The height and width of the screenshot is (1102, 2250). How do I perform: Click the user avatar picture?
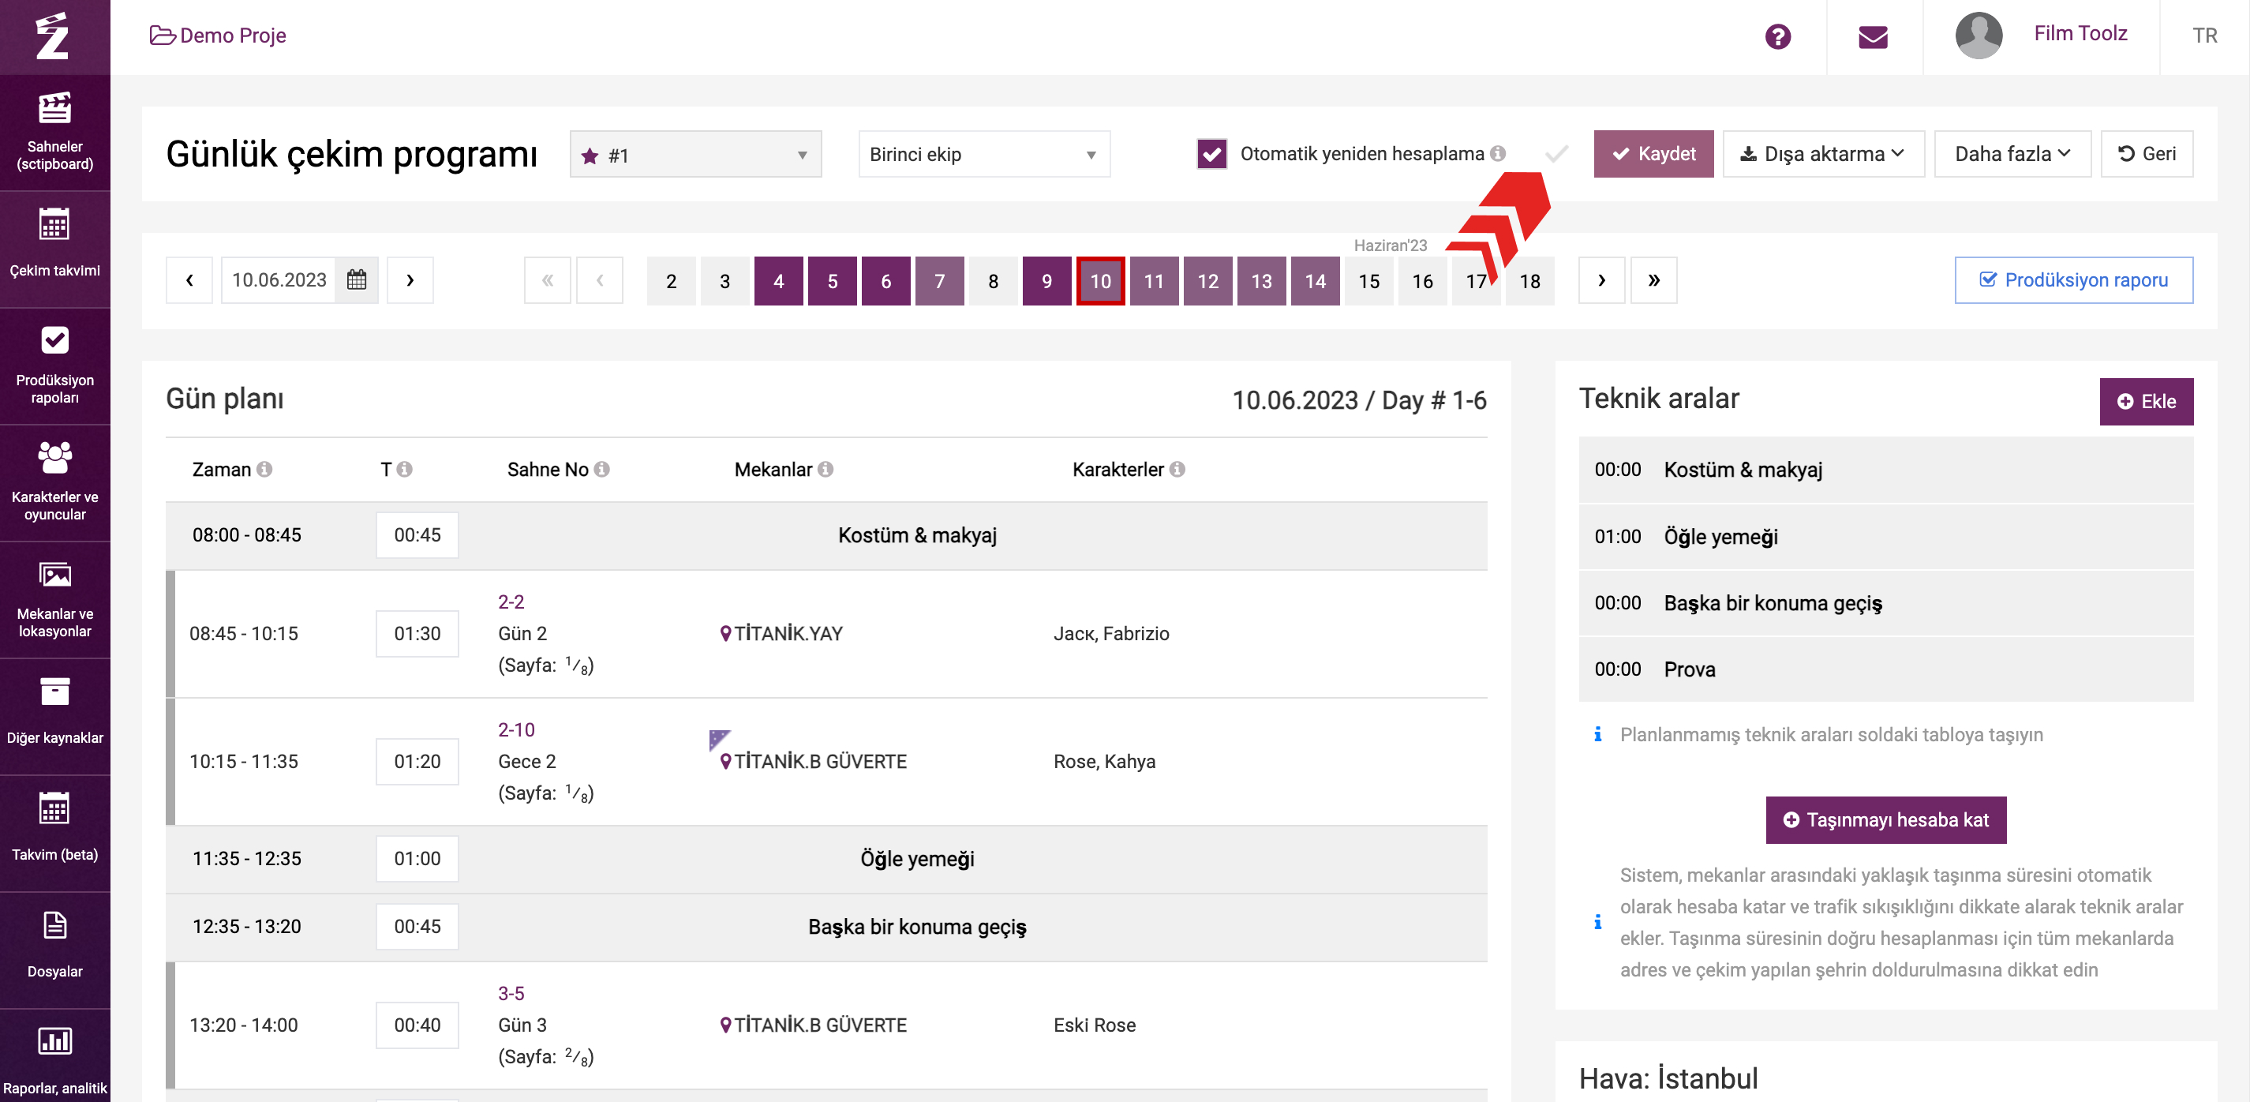(x=1979, y=36)
